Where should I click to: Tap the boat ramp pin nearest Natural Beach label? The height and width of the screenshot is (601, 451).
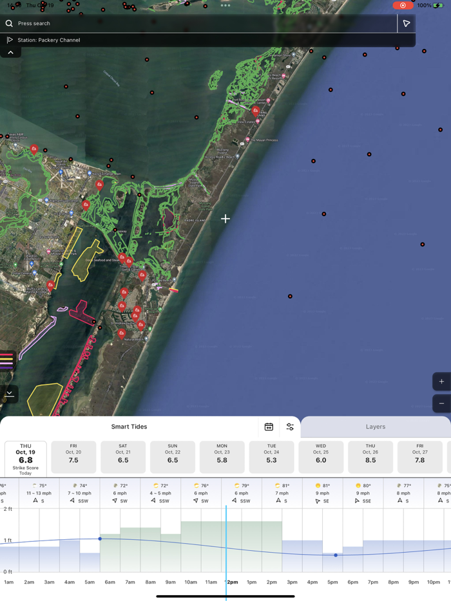[121, 334]
